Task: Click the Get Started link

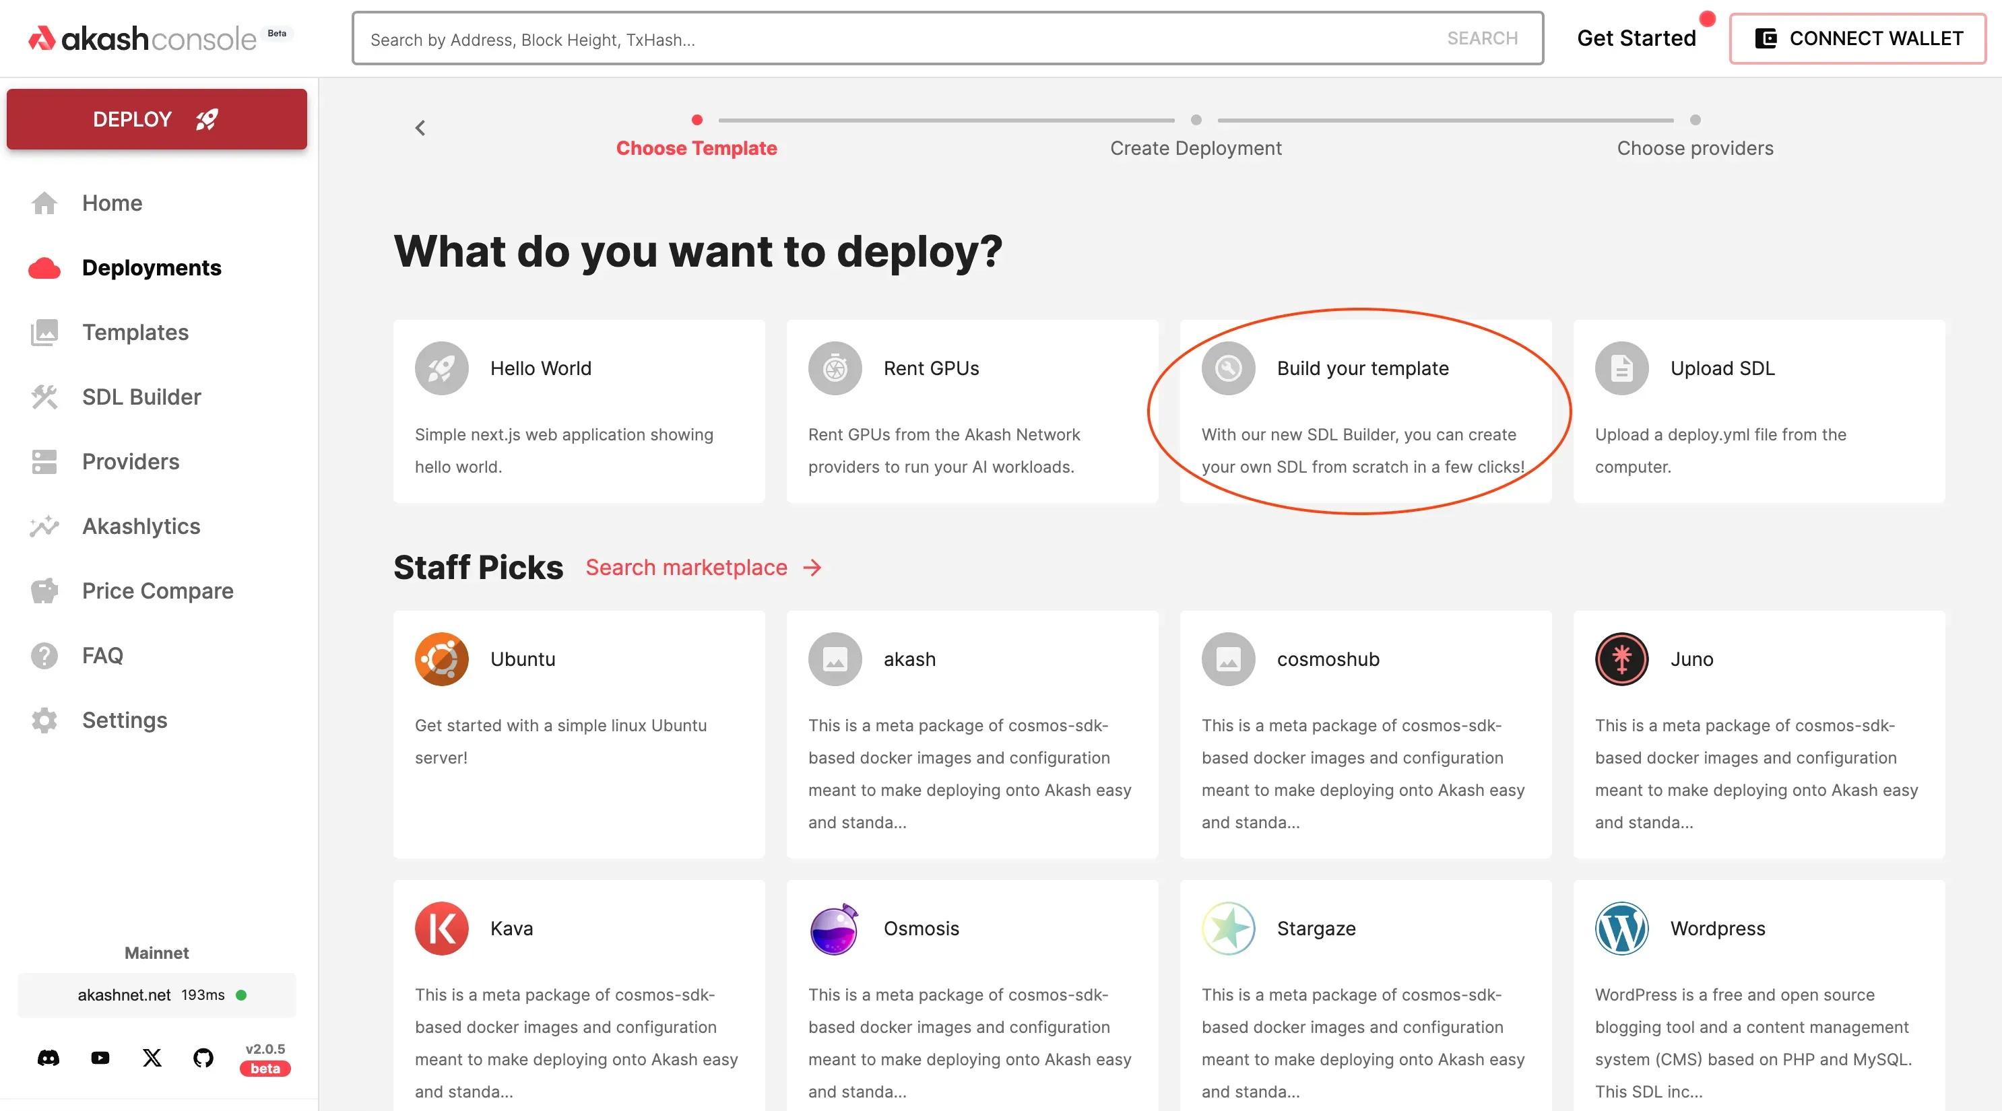Action: pos(1636,38)
